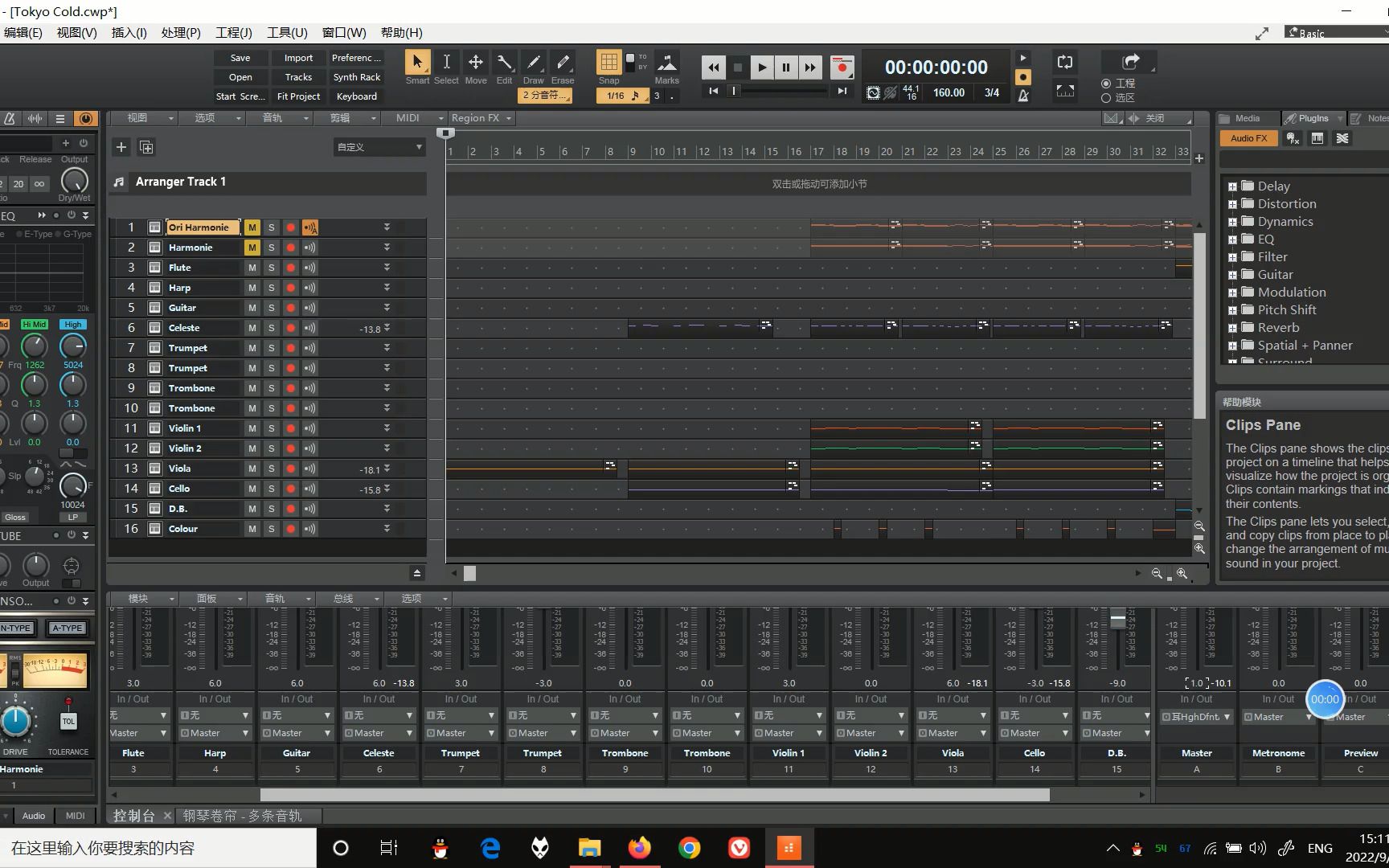This screenshot has height=868, width=1389.
Task: Pick the Edit tool
Action: (505, 62)
